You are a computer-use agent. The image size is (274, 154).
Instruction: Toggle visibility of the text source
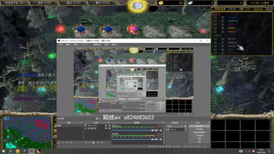[106, 126]
